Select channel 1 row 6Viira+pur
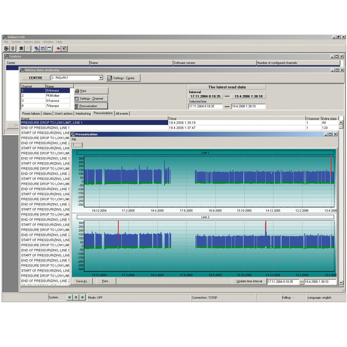 tap(46, 91)
